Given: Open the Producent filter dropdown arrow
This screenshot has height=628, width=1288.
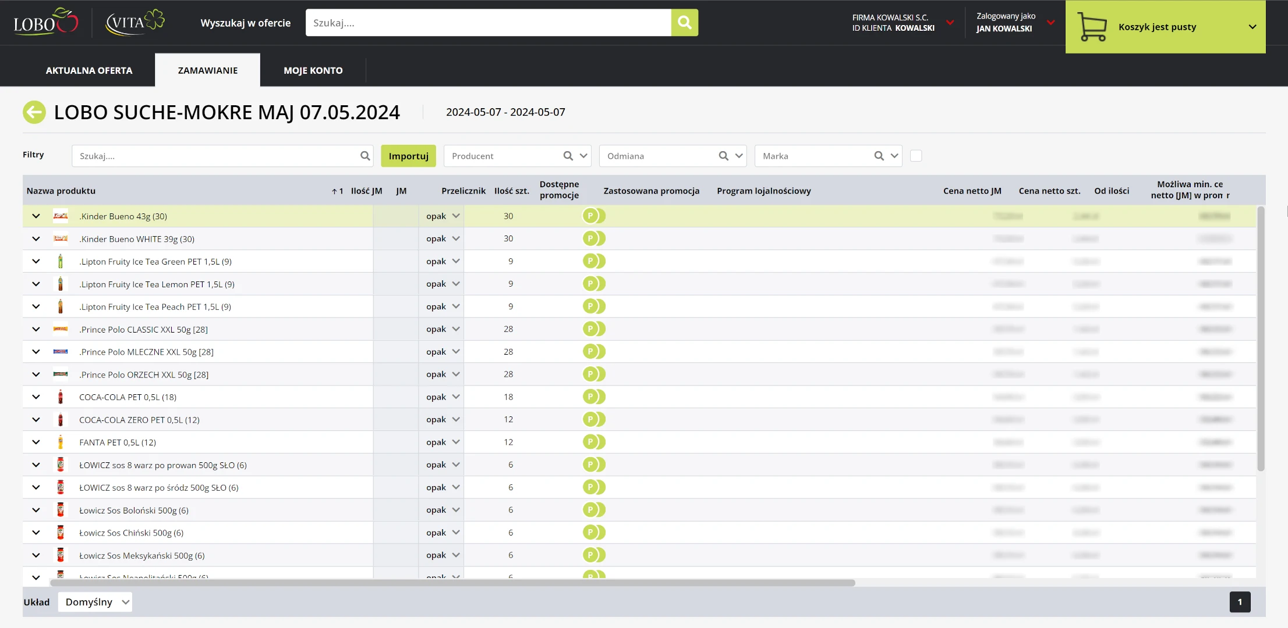Looking at the screenshot, I should coord(583,156).
